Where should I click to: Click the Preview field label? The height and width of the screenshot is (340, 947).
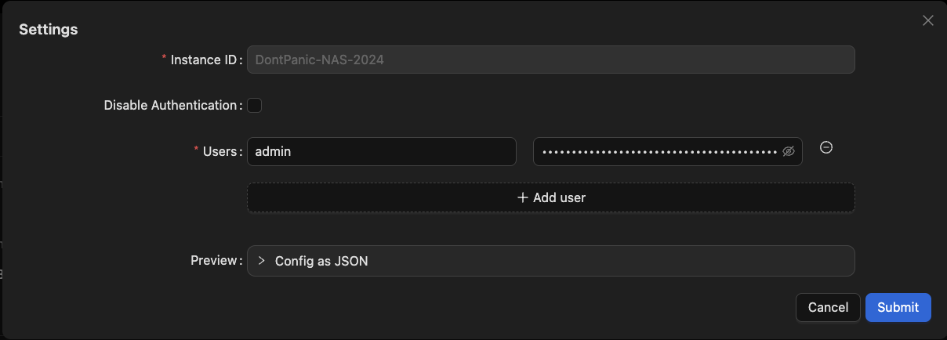(213, 261)
